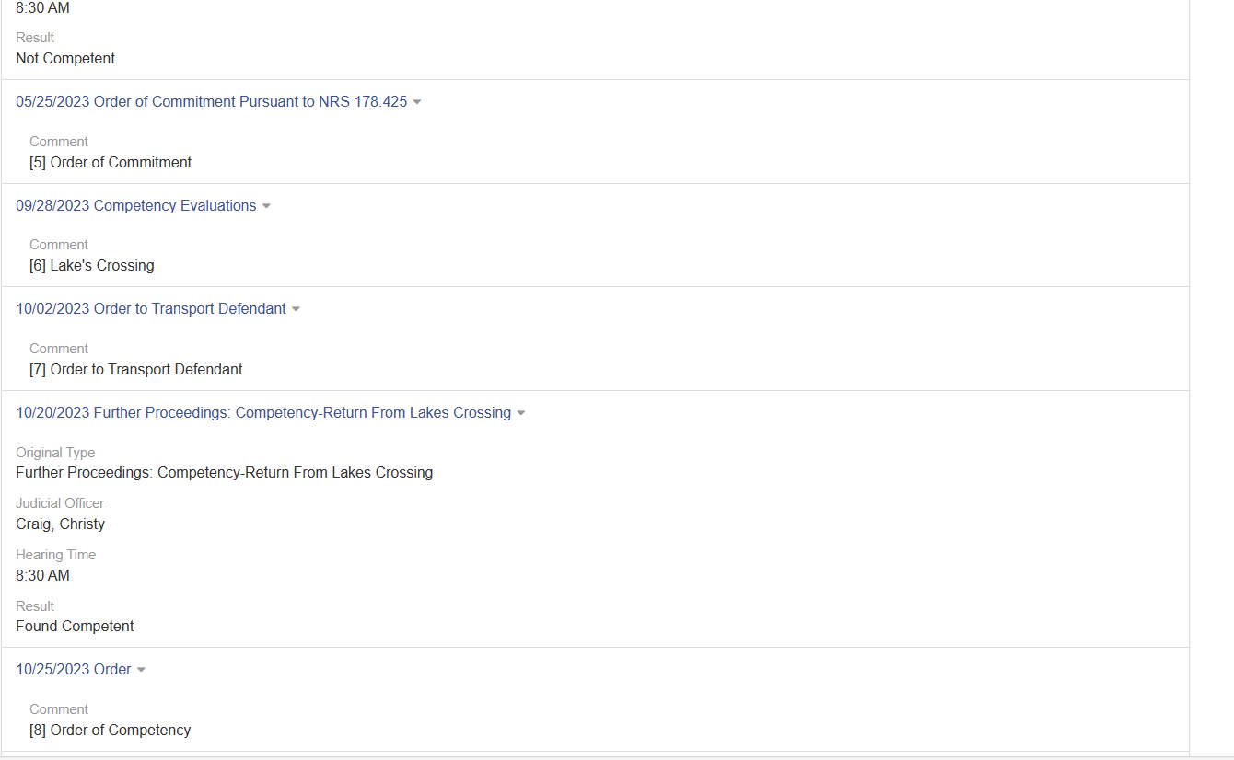Click the "[5] Order of Commitment" comment text

pyautogui.click(x=111, y=163)
